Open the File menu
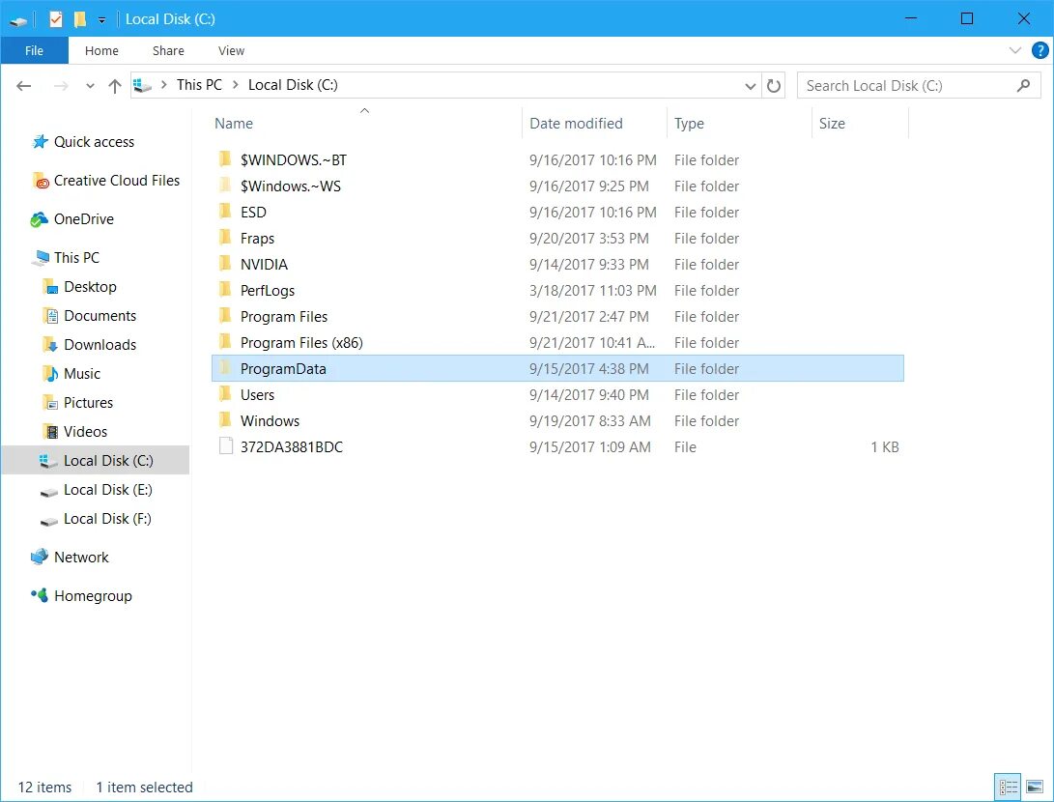Image resolution: width=1054 pixels, height=802 pixels. (34, 50)
